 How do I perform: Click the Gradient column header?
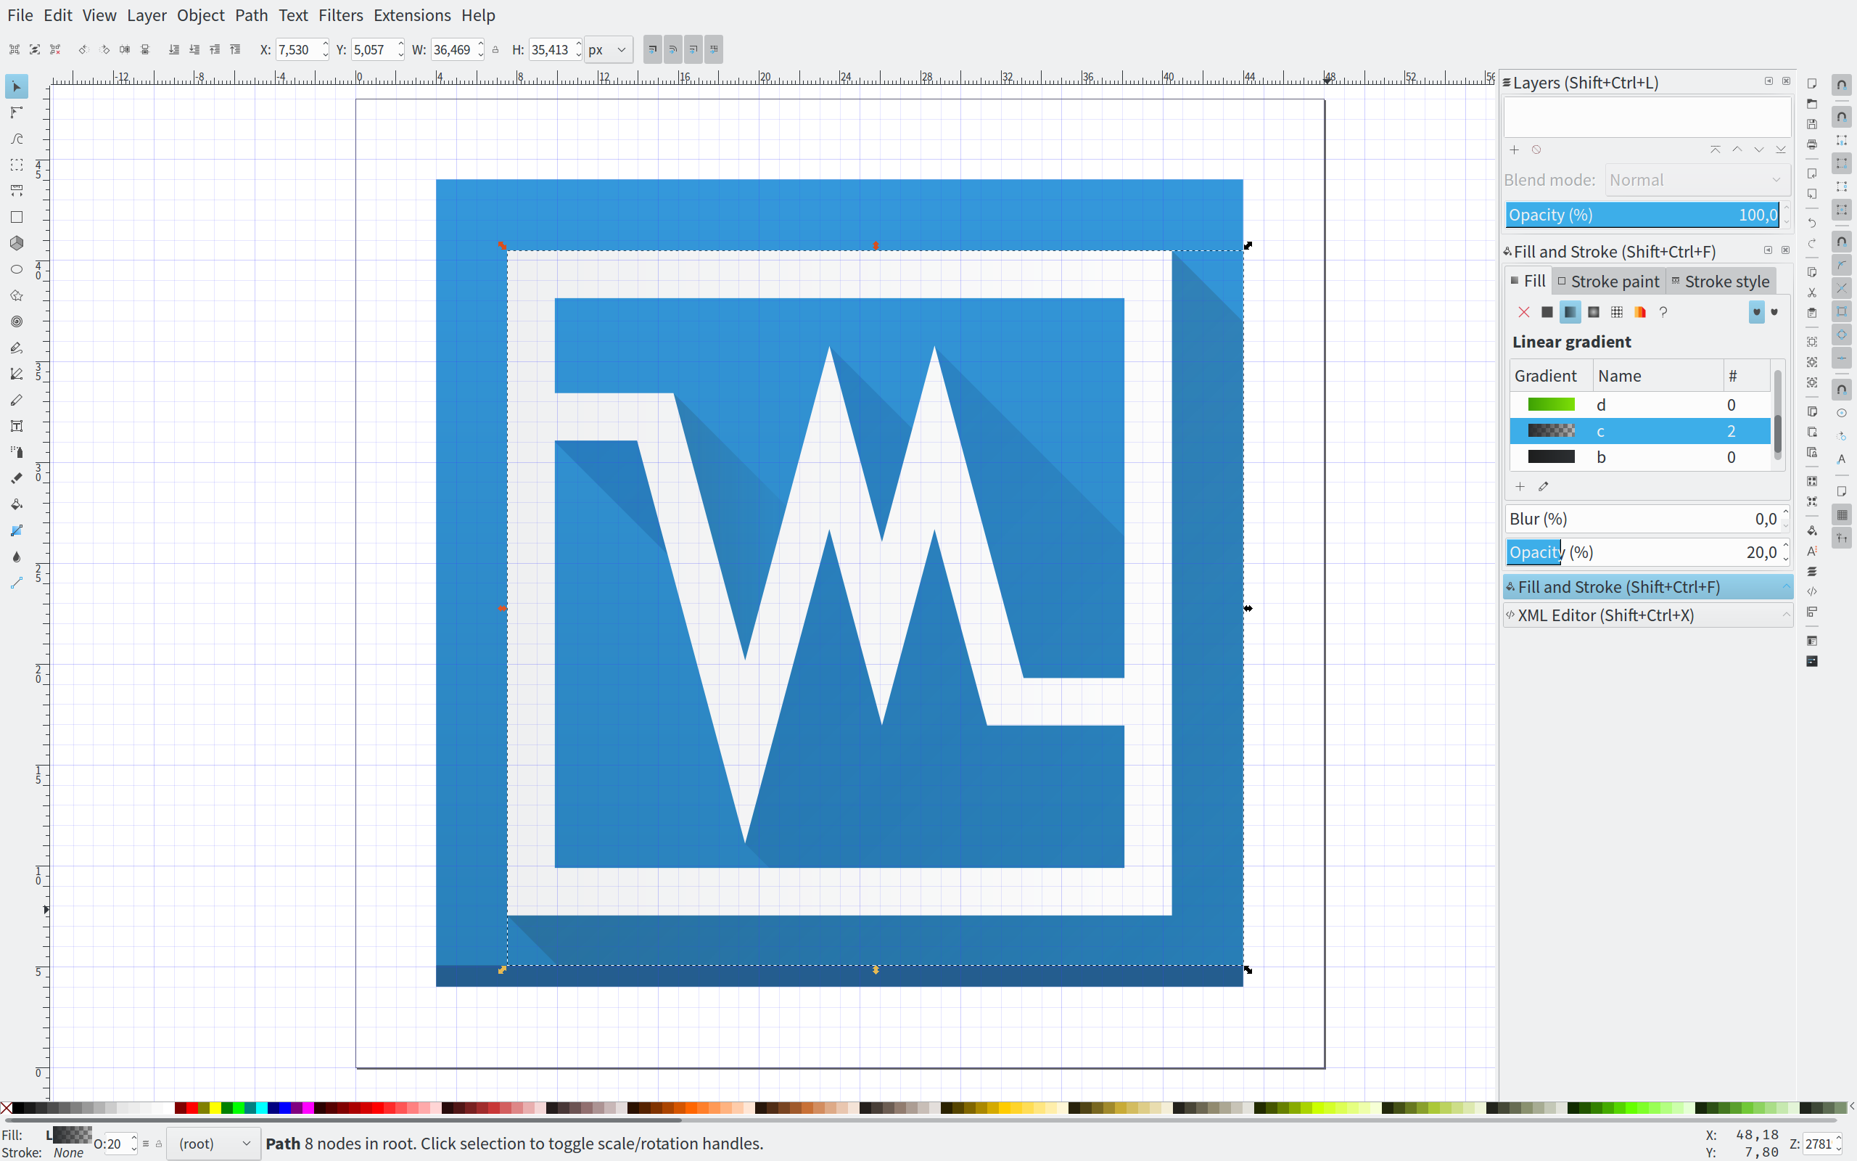1551,377
